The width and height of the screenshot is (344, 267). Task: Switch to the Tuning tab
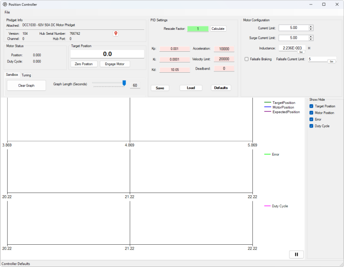[26, 75]
